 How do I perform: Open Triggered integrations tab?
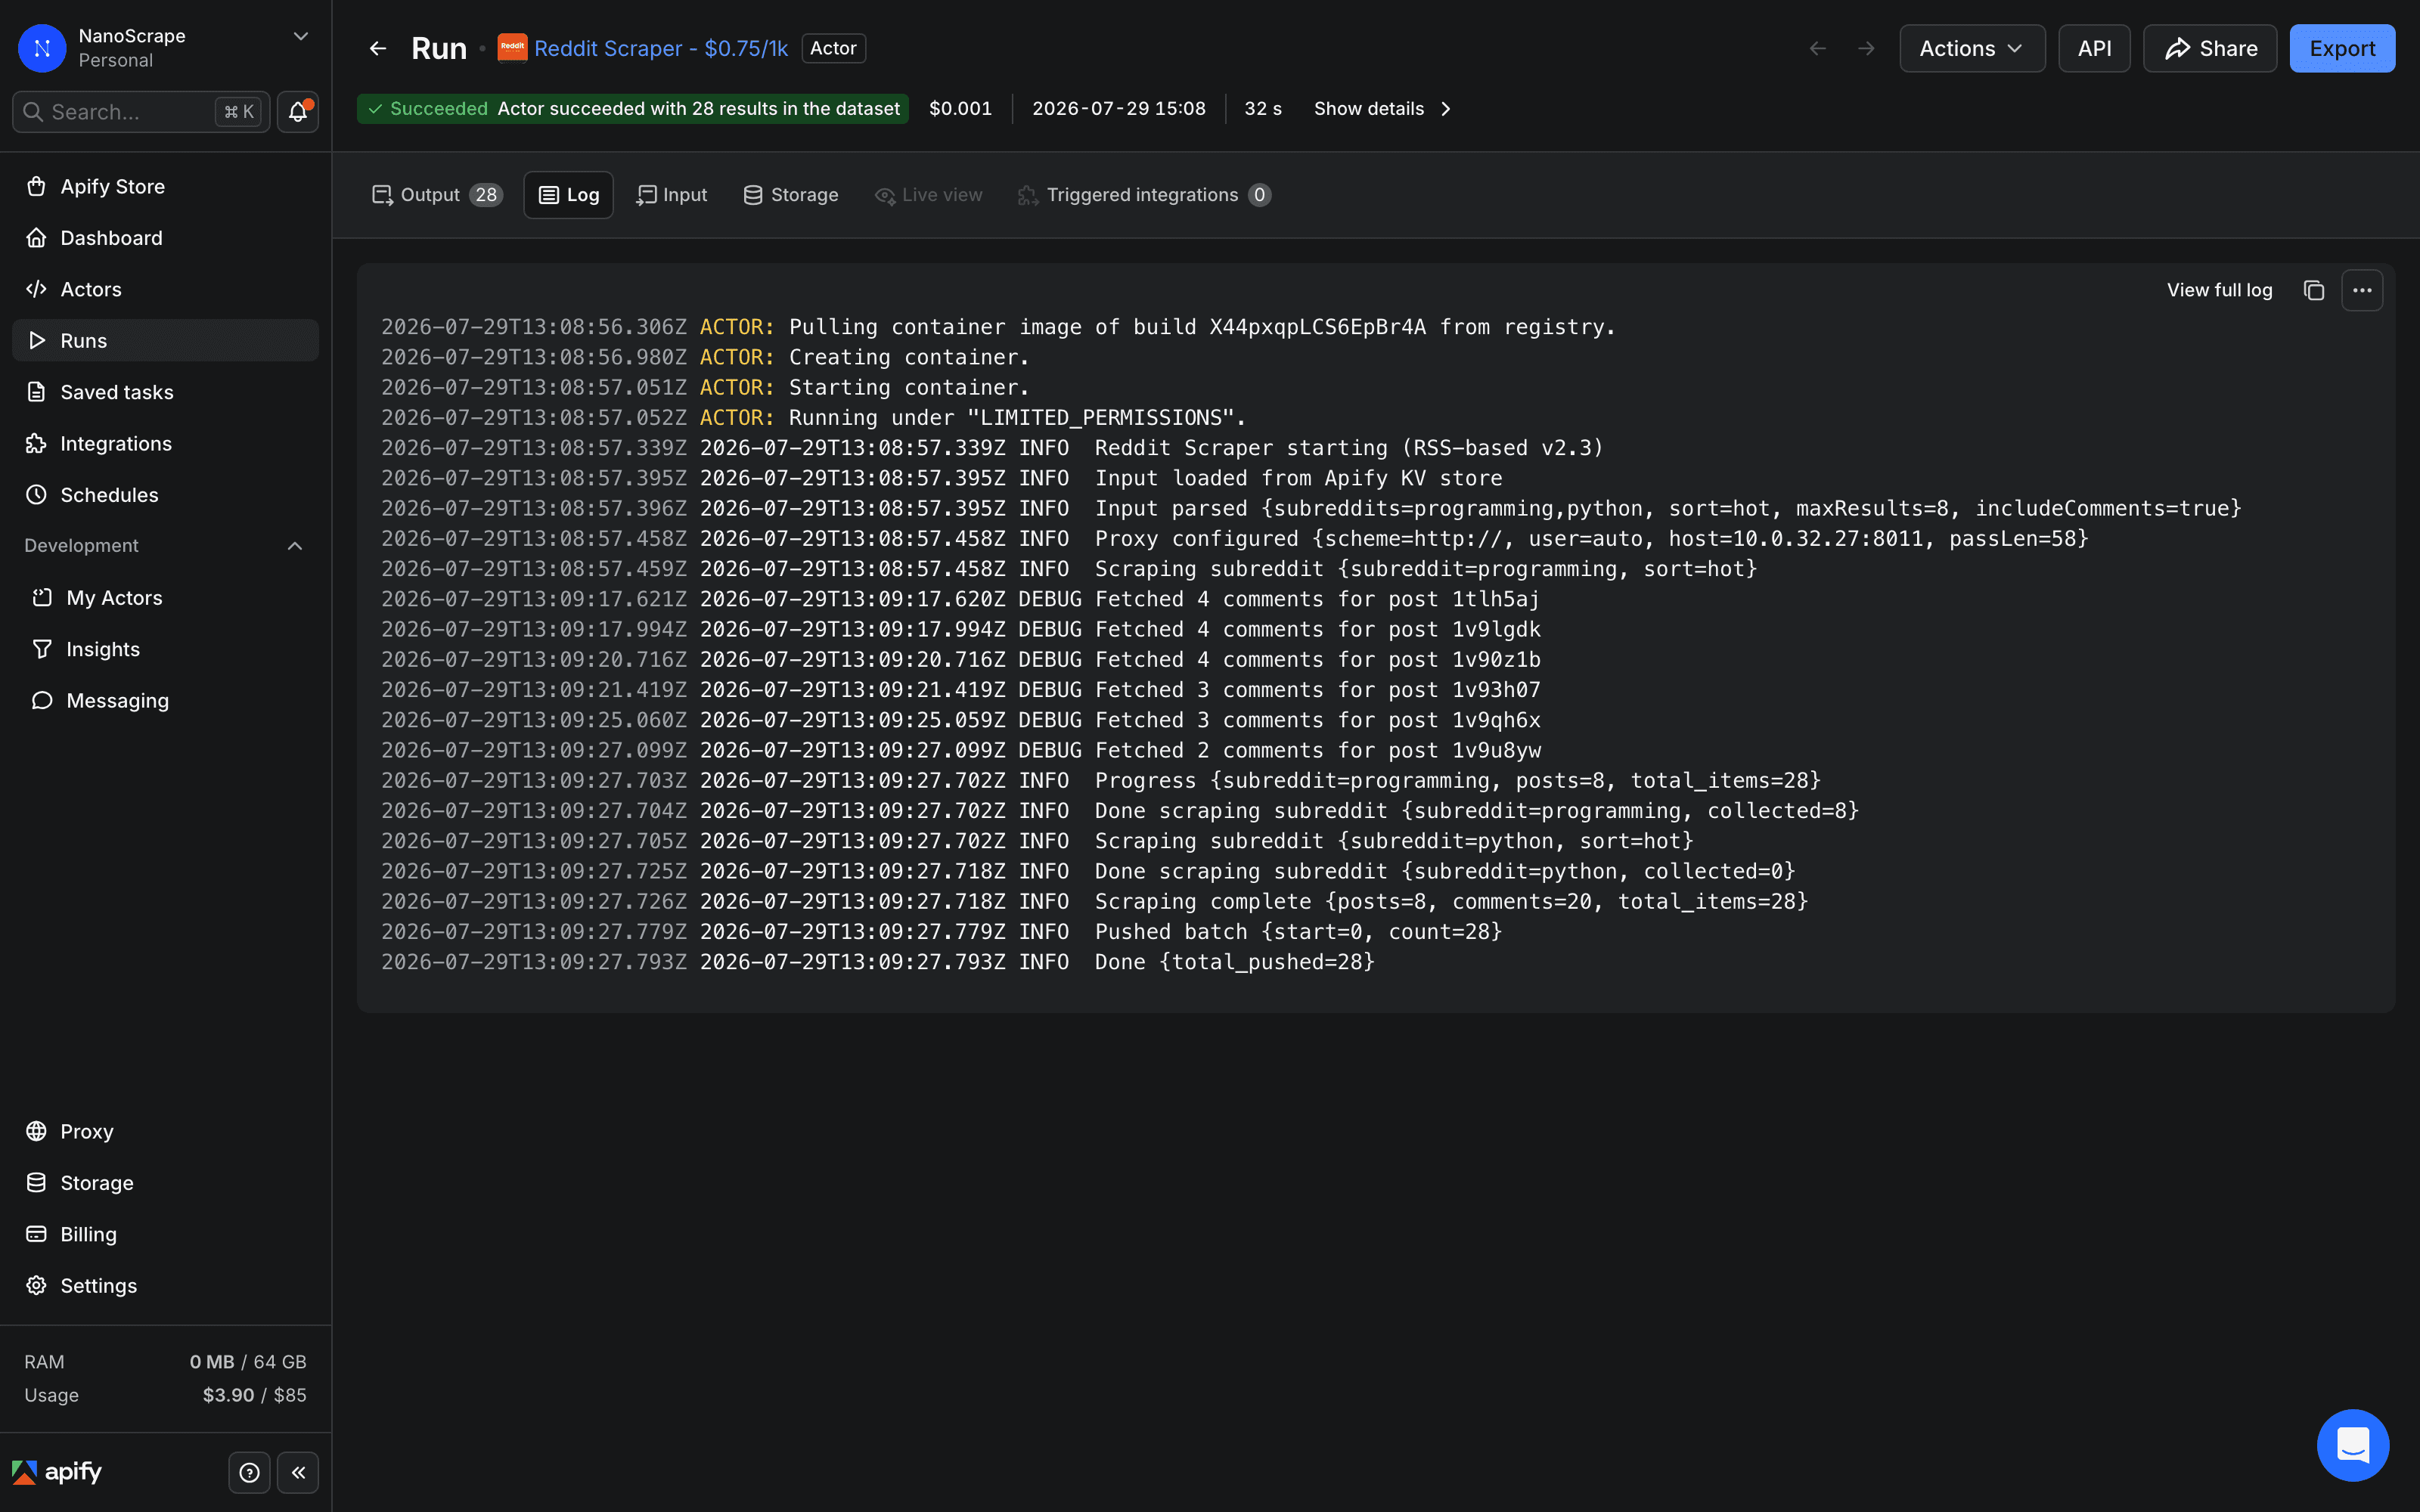[x=1144, y=195]
